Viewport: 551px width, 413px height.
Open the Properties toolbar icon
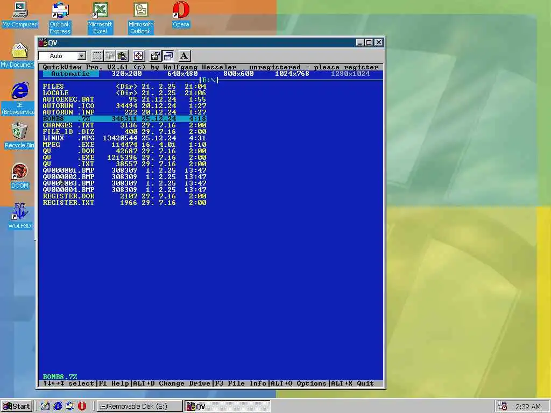click(x=155, y=56)
